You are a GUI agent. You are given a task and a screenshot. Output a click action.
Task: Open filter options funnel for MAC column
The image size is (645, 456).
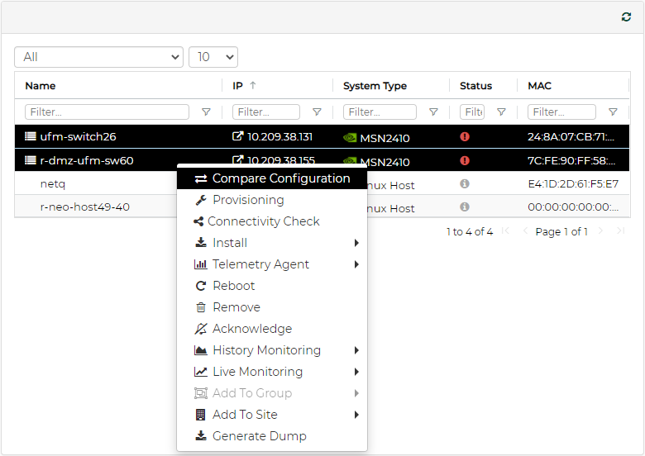(613, 112)
